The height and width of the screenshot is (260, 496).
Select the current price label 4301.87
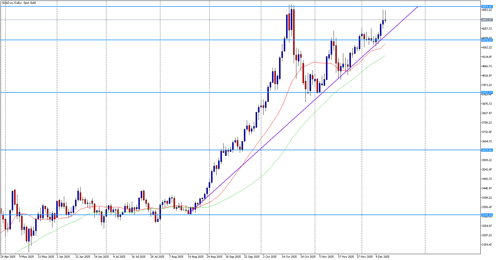[x=487, y=20]
